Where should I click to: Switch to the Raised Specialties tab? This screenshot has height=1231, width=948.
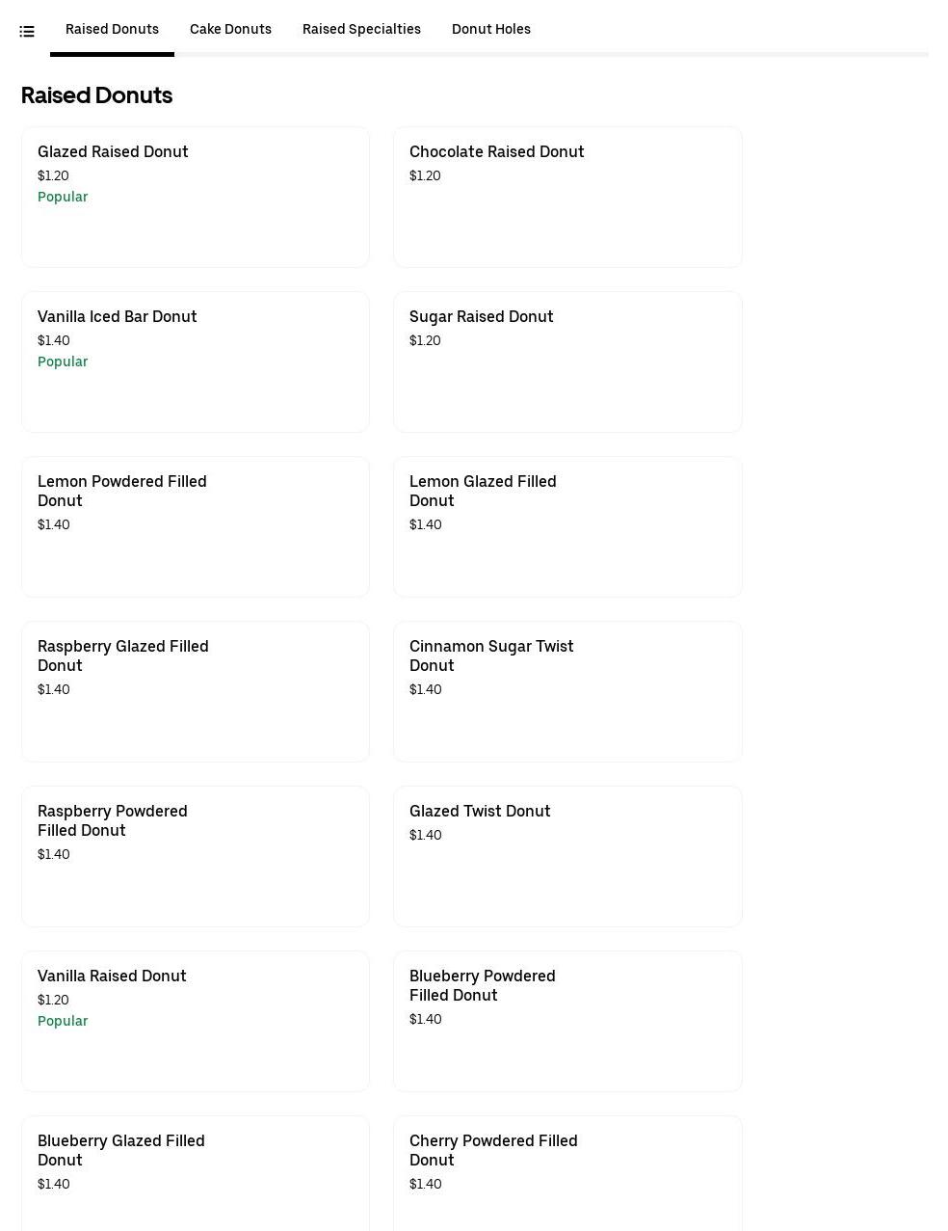click(x=361, y=29)
